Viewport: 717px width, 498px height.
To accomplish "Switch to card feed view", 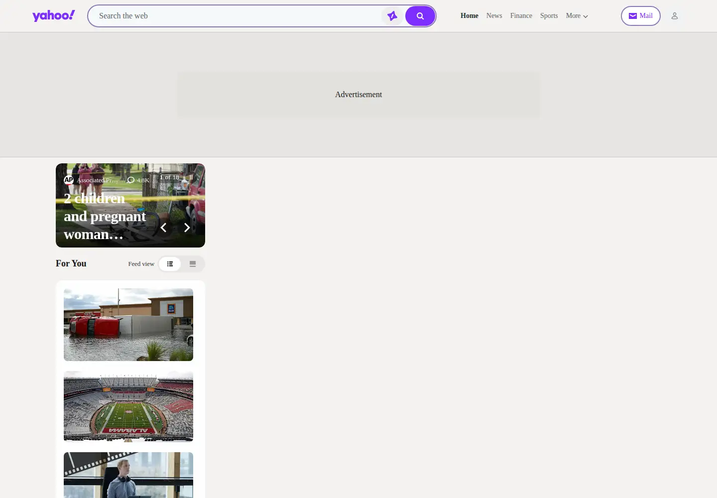I will 193,264.
